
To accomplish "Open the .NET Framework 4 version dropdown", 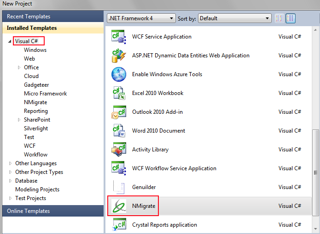I will (x=141, y=18).
